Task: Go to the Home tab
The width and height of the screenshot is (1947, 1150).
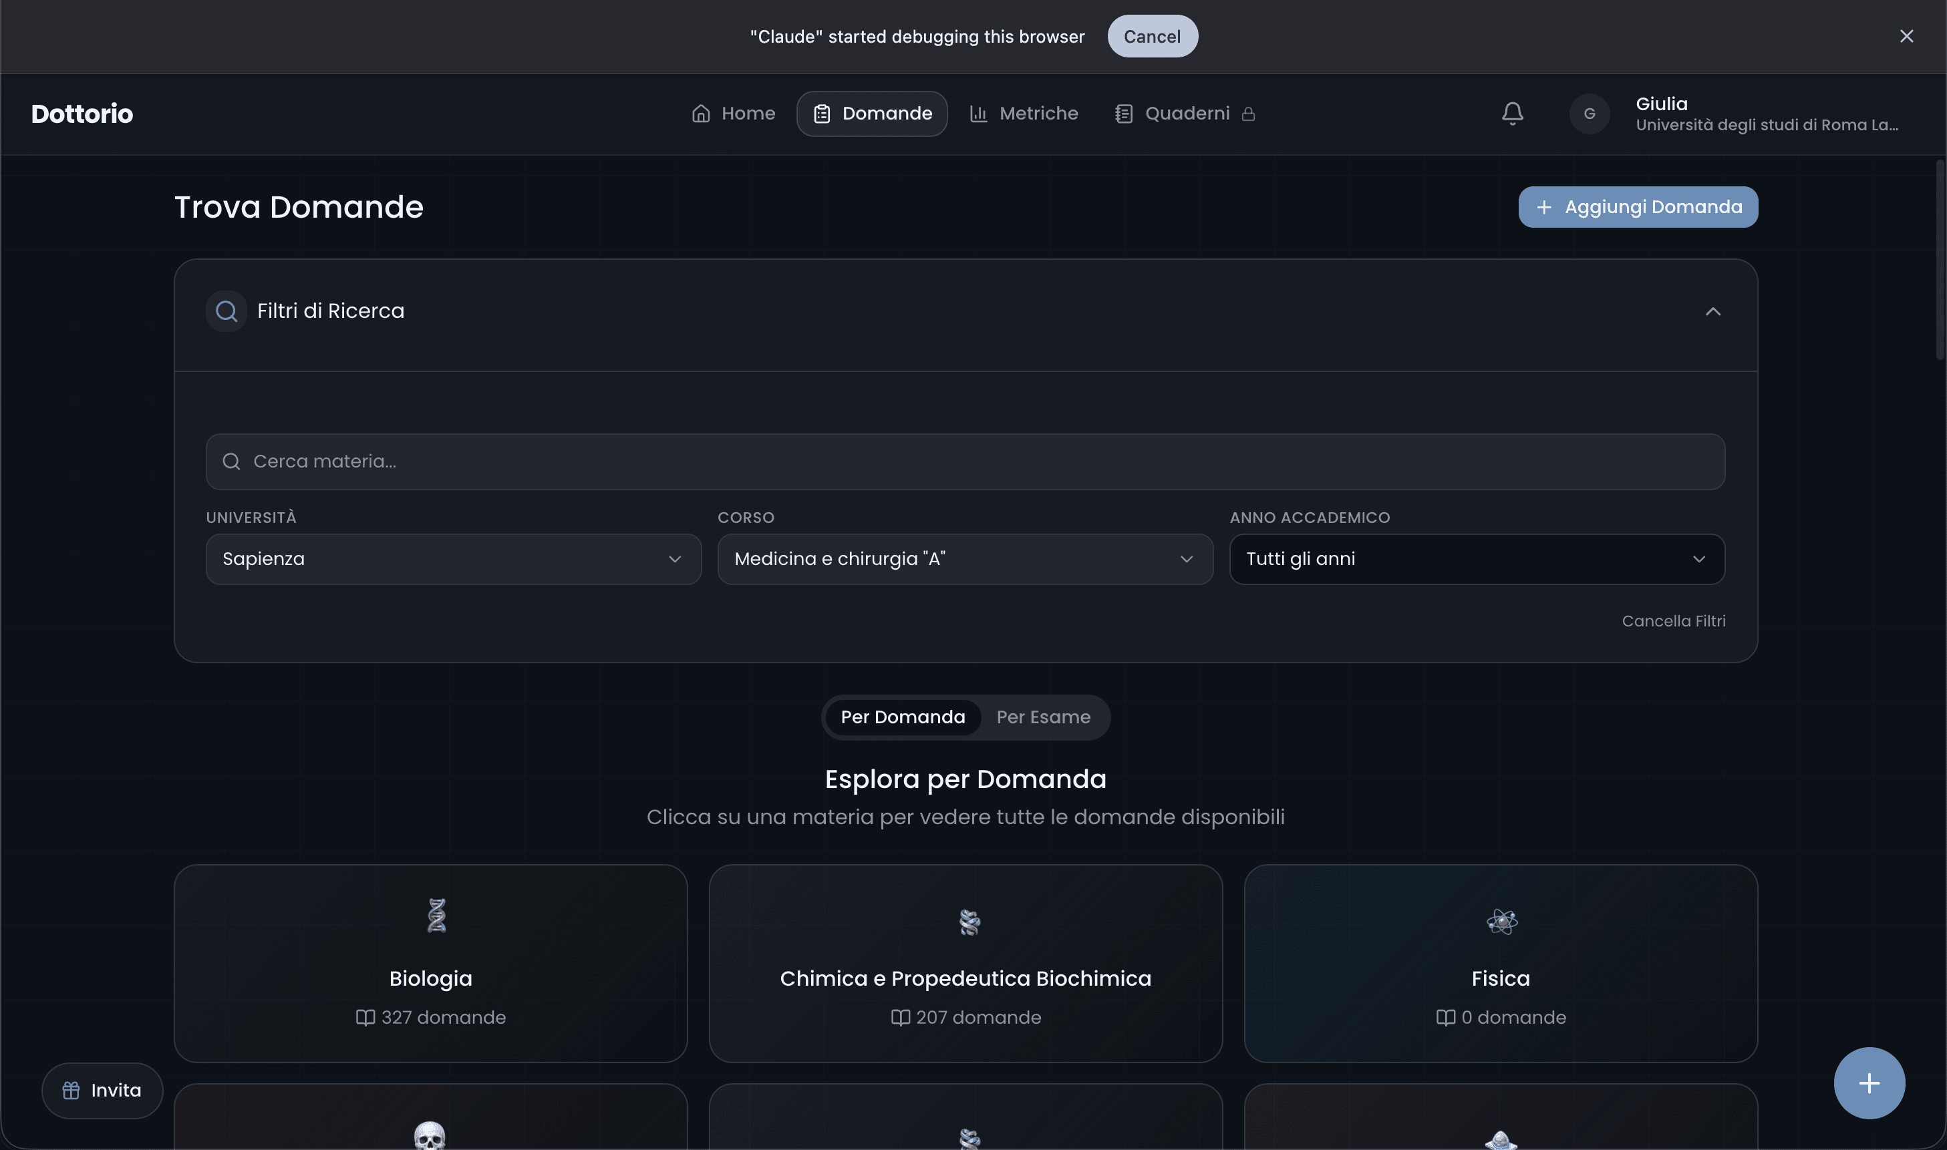Action: (x=733, y=114)
